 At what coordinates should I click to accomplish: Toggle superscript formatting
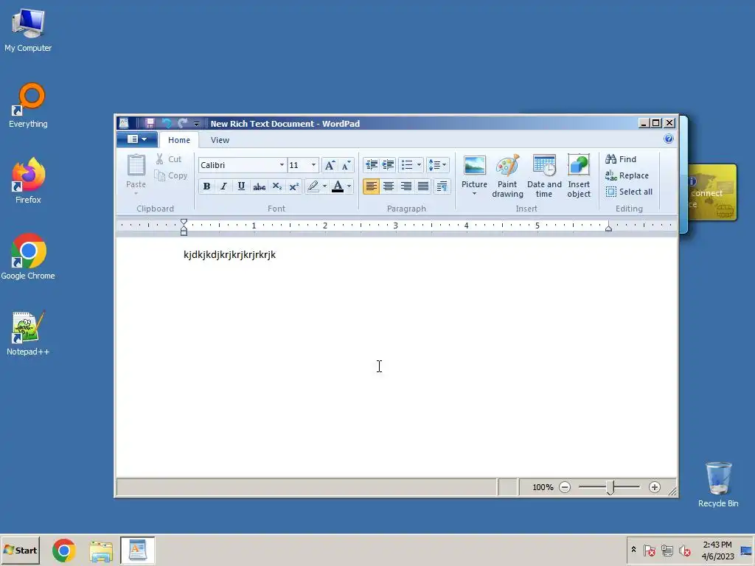click(293, 186)
